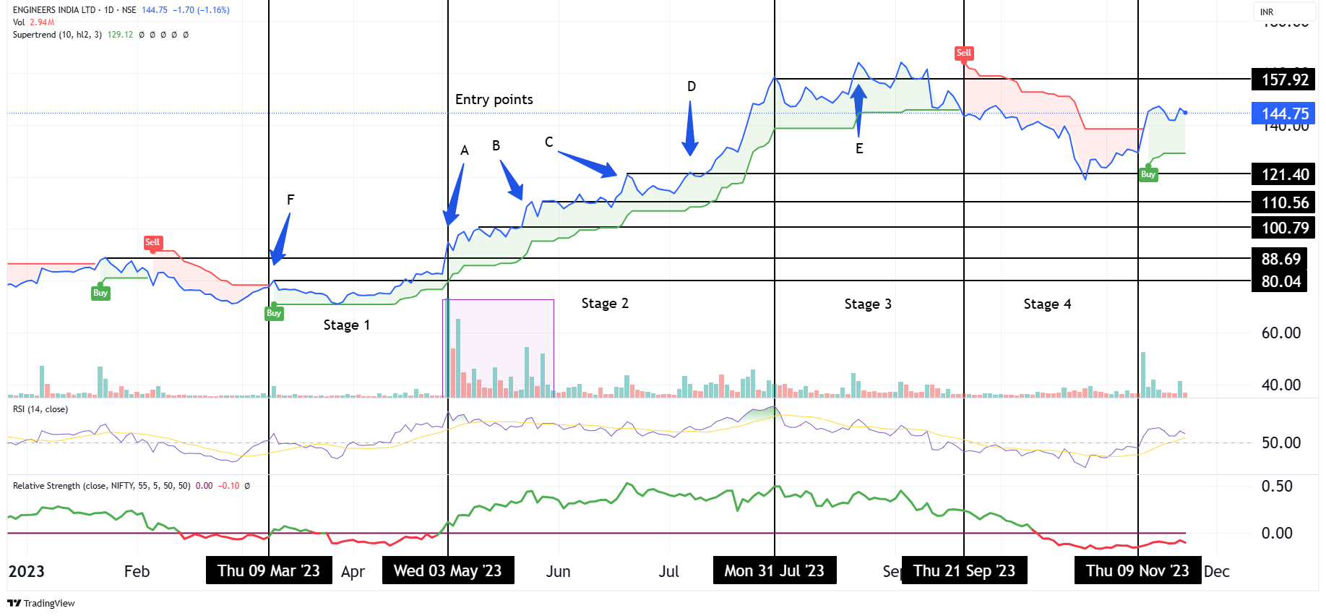Click the red Sell marker near 157.92 level
This screenshot has width=1326, height=616.
(964, 53)
